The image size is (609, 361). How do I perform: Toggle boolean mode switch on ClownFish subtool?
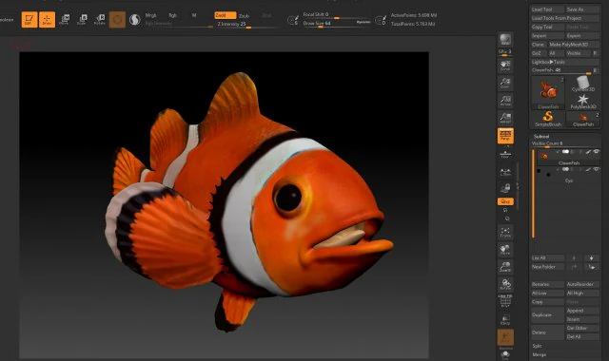[565, 152]
